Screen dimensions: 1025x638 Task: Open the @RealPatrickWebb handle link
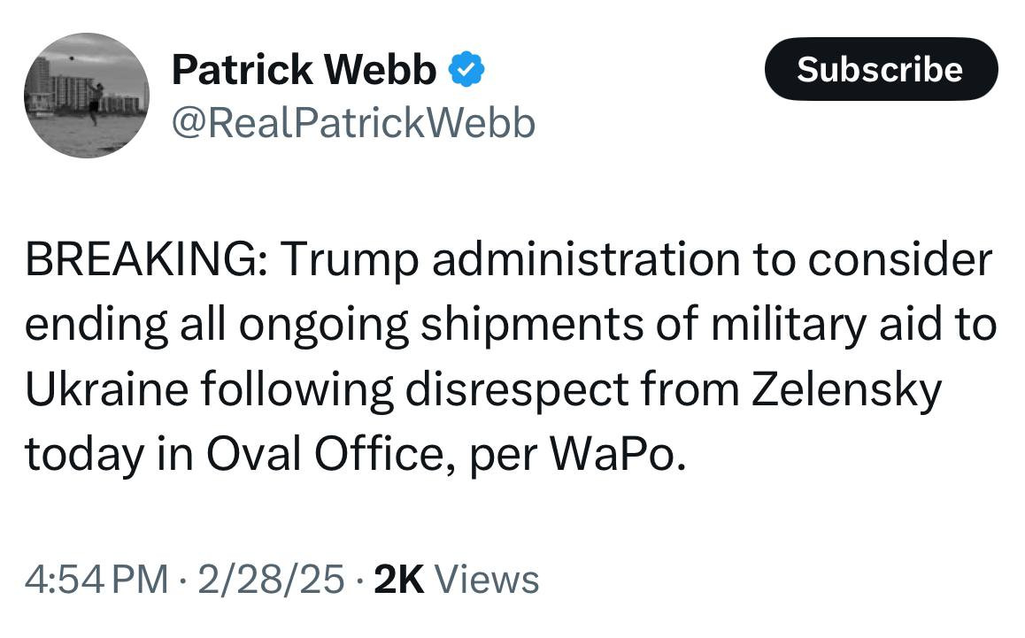coord(352,123)
